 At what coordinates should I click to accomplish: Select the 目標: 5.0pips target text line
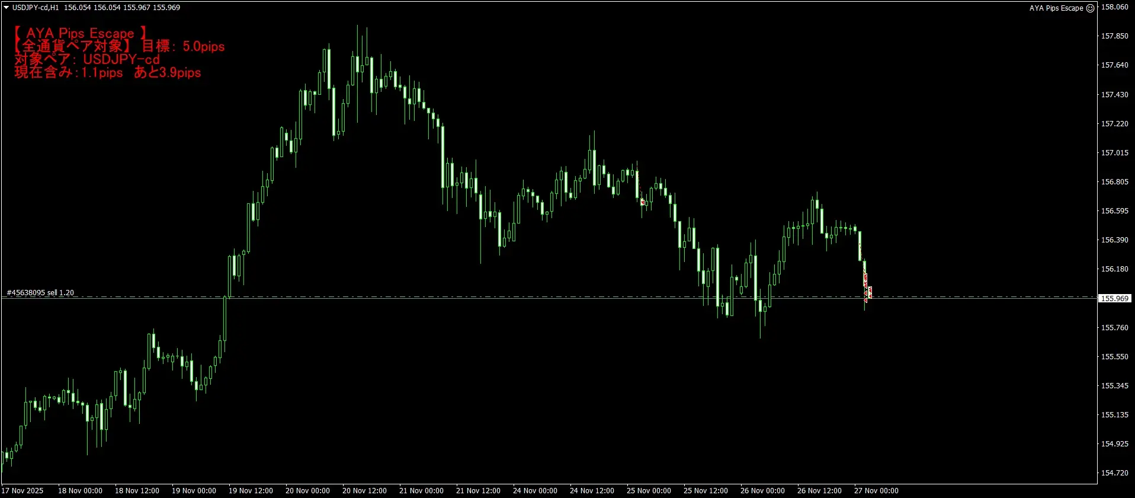tap(182, 46)
